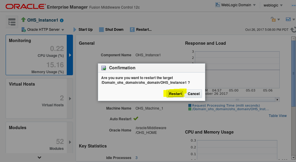Cancel the restart confirmation dialog
The height and width of the screenshot is (162, 296).
[193, 94]
